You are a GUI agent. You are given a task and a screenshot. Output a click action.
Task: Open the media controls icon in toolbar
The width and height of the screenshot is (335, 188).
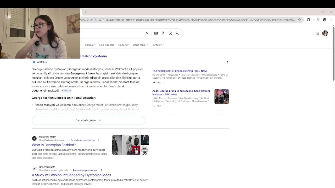318,20
